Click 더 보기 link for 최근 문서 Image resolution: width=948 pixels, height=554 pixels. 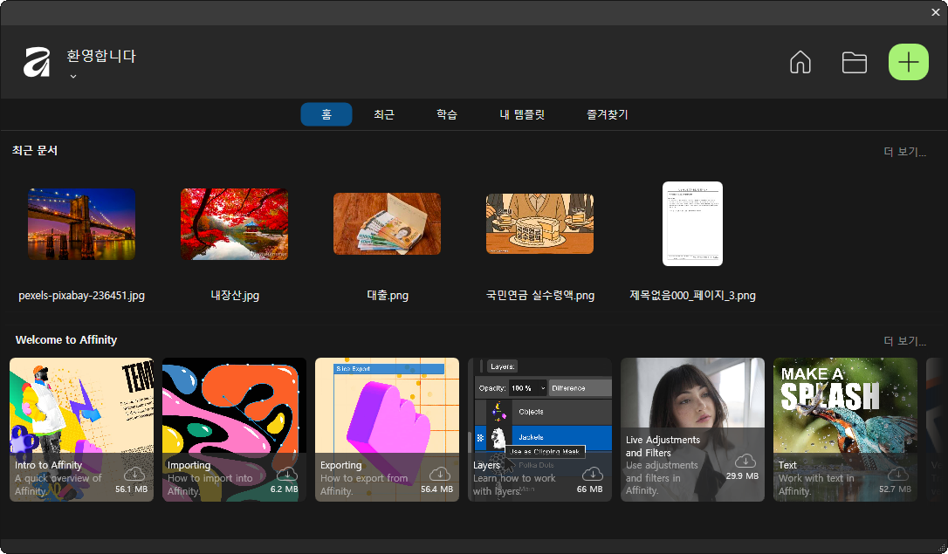point(904,152)
